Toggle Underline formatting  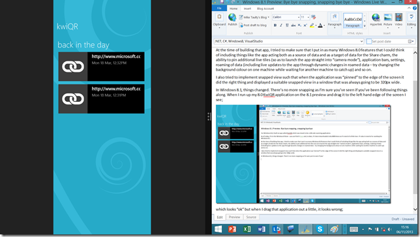click(287, 25)
